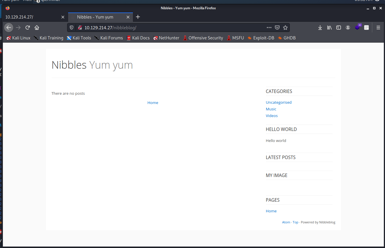This screenshot has height=248, width=385.
Task: Open the Uncategorised category link
Action: pos(279,102)
